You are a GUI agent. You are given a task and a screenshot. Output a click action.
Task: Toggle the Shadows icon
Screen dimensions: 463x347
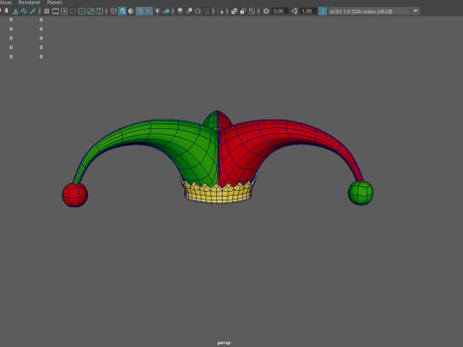167,12
